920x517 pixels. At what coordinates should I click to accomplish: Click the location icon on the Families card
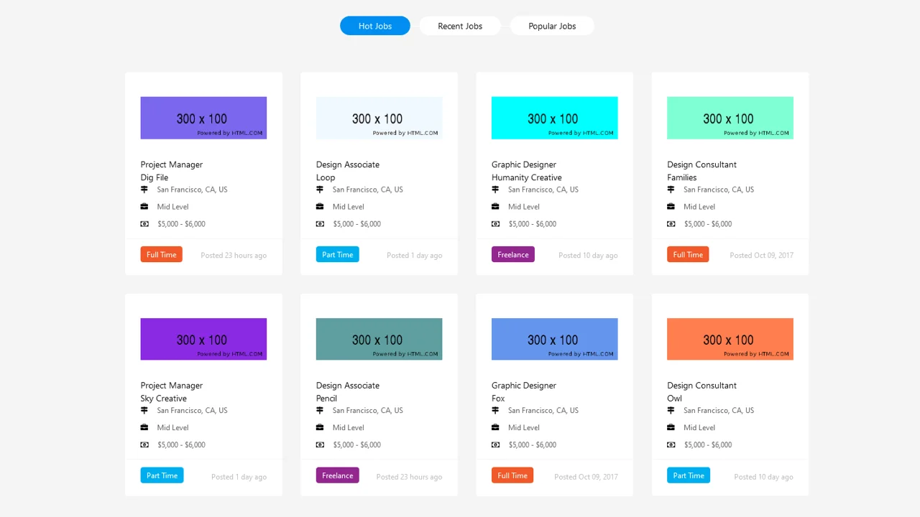point(670,190)
